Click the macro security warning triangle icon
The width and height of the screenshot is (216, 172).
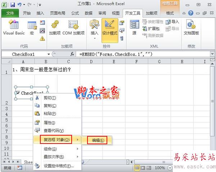tap(42, 39)
